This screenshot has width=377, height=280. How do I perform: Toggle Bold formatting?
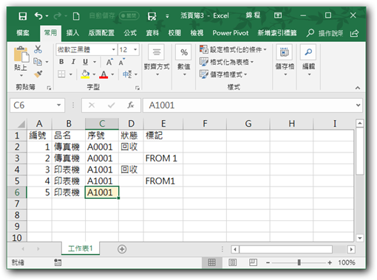point(61,62)
